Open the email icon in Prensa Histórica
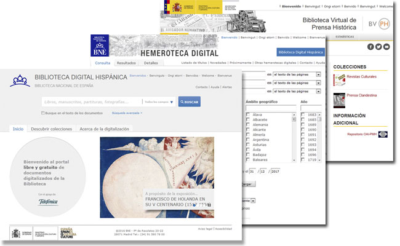The image size is (400, 246). 386,47
